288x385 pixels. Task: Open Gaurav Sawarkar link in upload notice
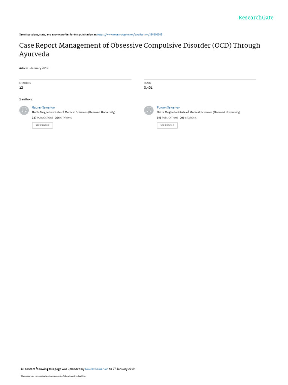coord(96,369)
